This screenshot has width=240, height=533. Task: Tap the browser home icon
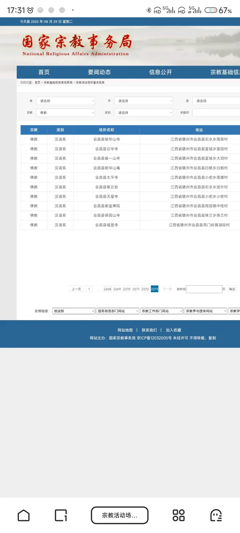click(24, 515)
